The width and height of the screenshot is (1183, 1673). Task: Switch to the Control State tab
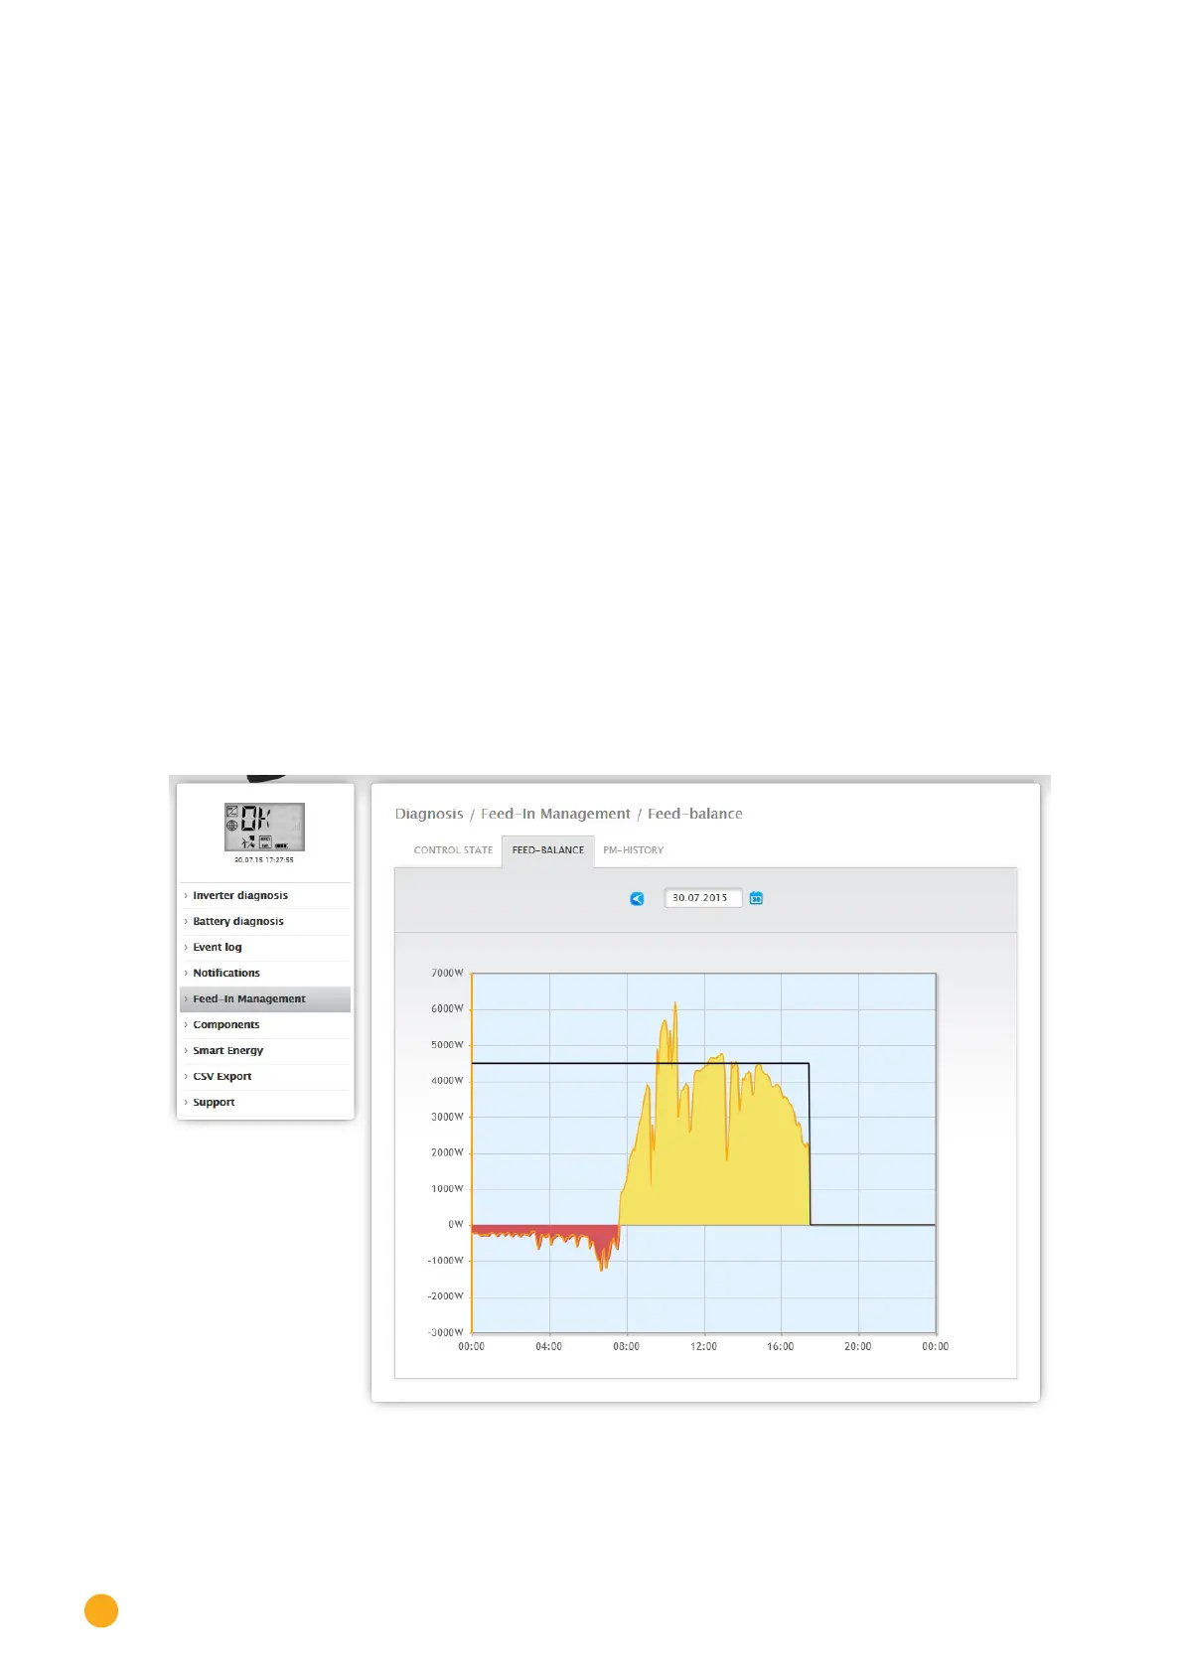pyautogui.click(x=453, y=850)
